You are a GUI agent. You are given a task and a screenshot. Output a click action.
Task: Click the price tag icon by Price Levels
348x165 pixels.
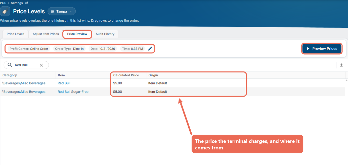coord(5,12)
